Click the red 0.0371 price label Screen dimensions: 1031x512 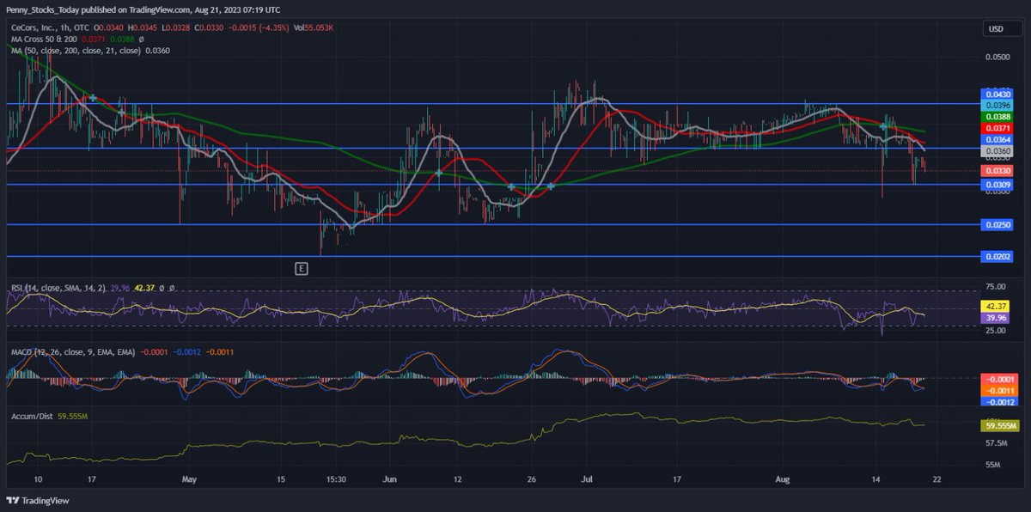pos(997,127)
